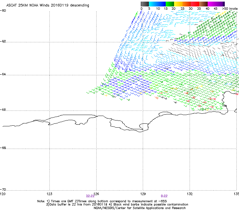Click the red 30–35 knots color bar segment
This screenshot has width=239, height=210.
point(195,4)
